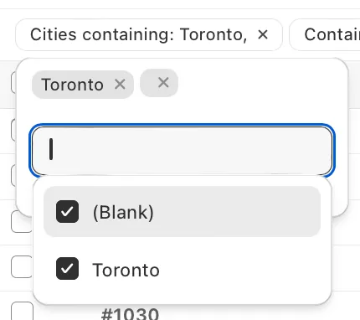360x320 pixels.
Task: Remove the Cities containing Toronto filter chip
Action: [263, 35]
